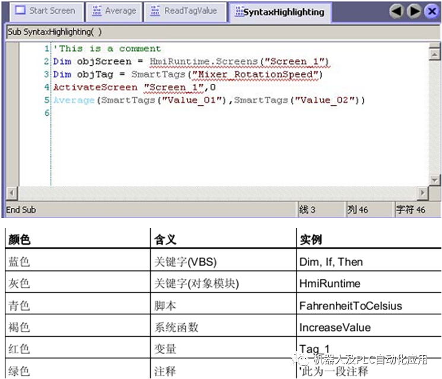This screenshot has width=442, height=379.
Task: Click the horizontal scrollbar track
Action: (217, 193)
